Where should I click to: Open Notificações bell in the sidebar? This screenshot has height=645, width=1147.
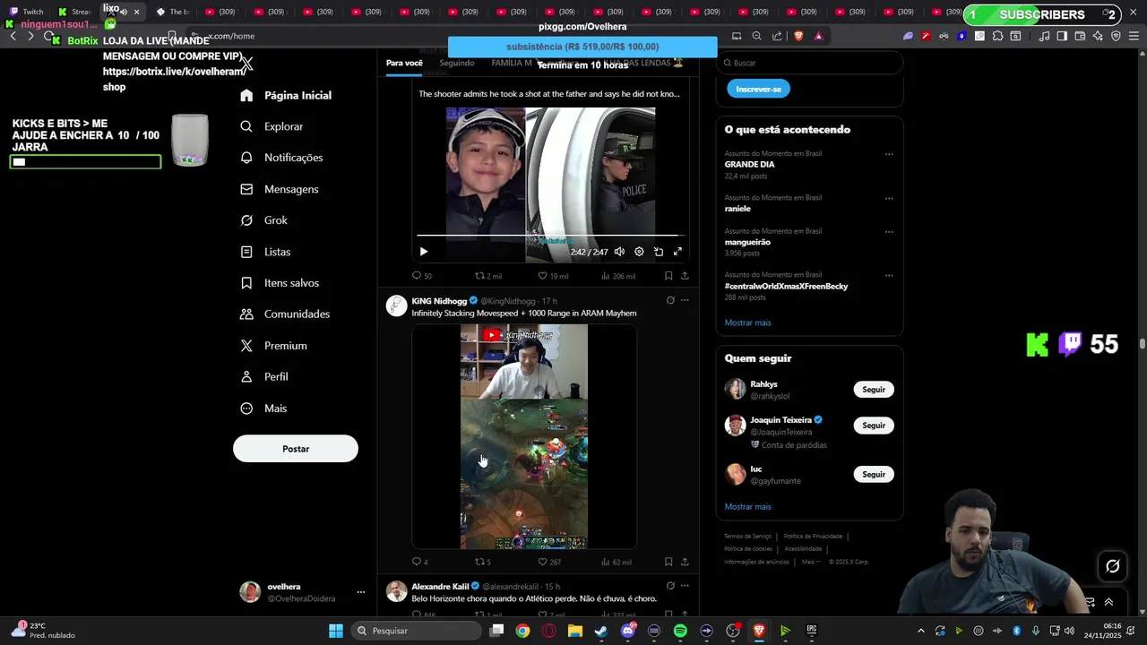pyautogui.click(x=281, y=158)
